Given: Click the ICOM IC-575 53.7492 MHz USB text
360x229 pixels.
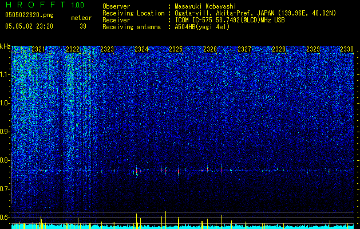Looking at the screenshot, I should (x=230, y=20).
